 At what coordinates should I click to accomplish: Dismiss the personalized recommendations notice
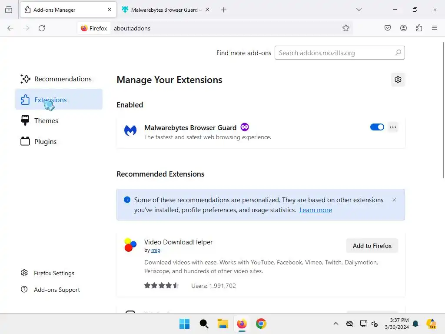394,200
